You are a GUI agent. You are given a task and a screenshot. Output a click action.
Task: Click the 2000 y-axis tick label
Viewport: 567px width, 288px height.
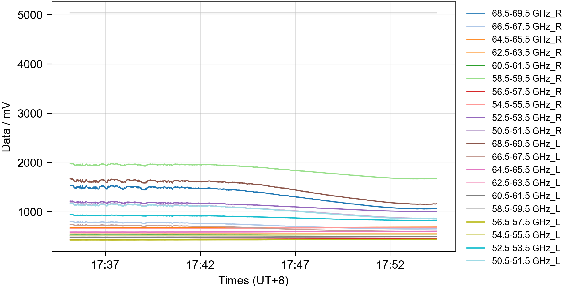coord(30,163)
